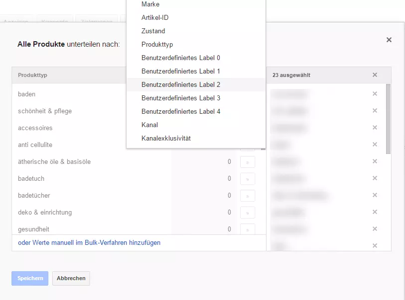Pick "Artikel-ID" as the subdivision attribute
The width and height of the screenshot is (405, 300).
pos(154,17)
